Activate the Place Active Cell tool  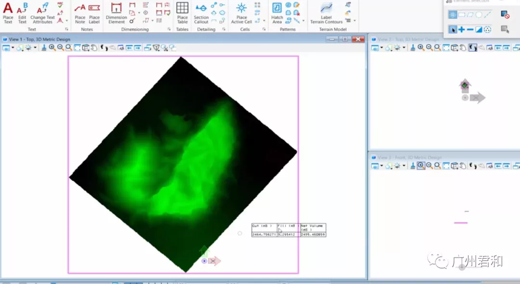[x=241, y=13]
